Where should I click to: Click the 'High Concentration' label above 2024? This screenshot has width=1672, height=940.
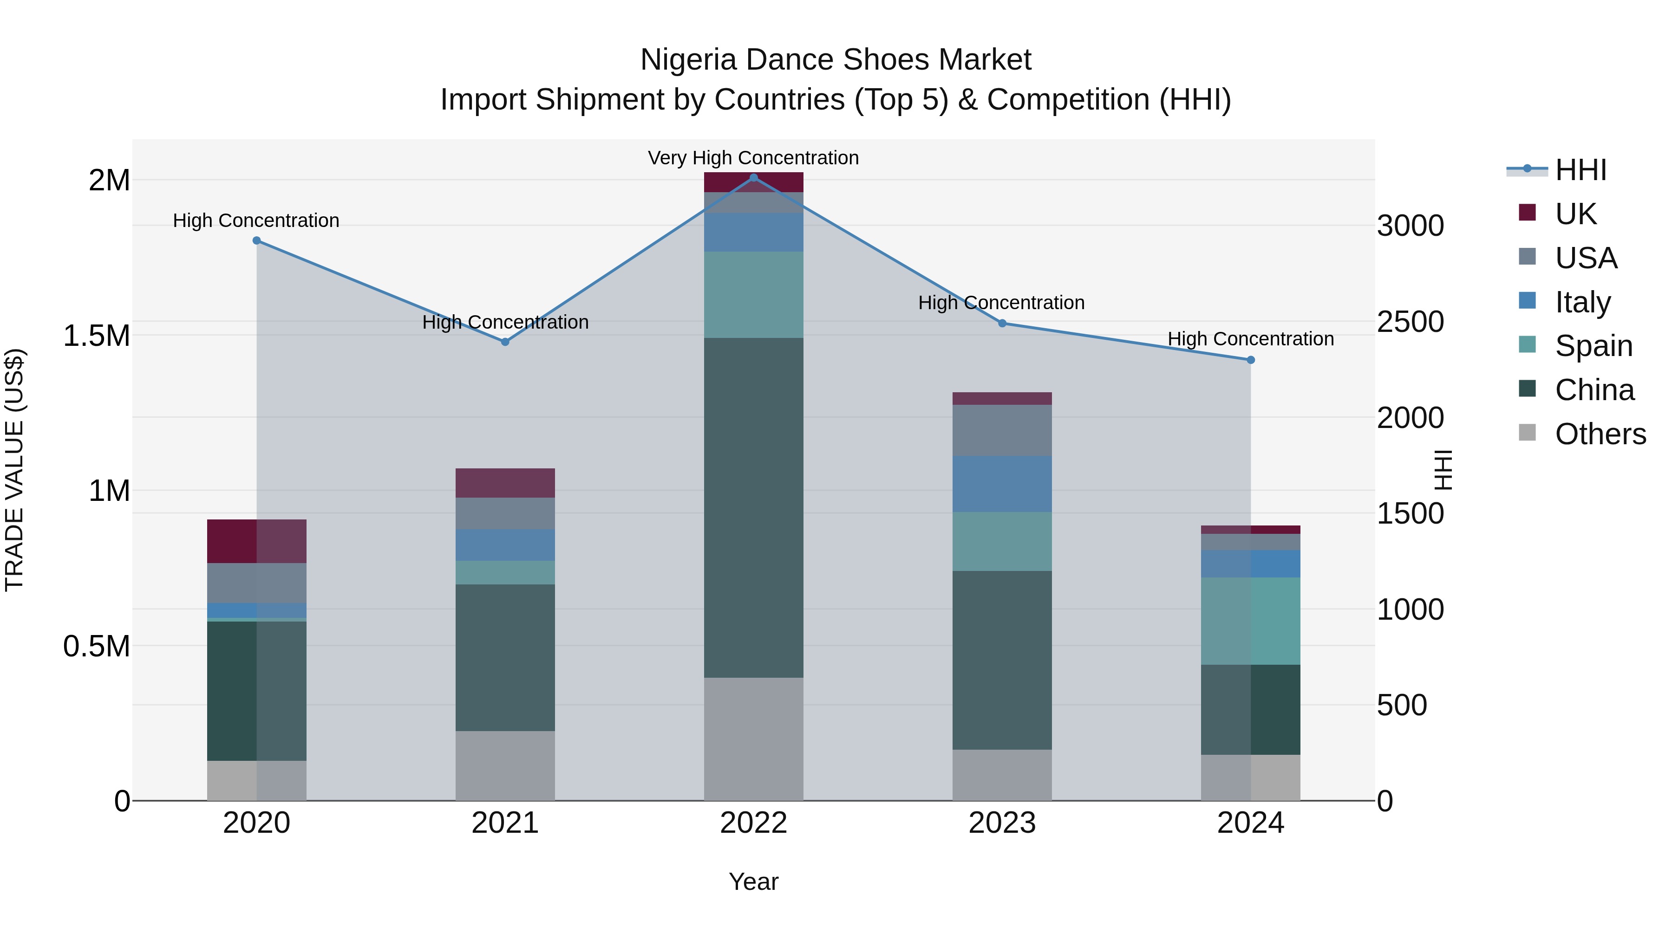(1251, 339)
